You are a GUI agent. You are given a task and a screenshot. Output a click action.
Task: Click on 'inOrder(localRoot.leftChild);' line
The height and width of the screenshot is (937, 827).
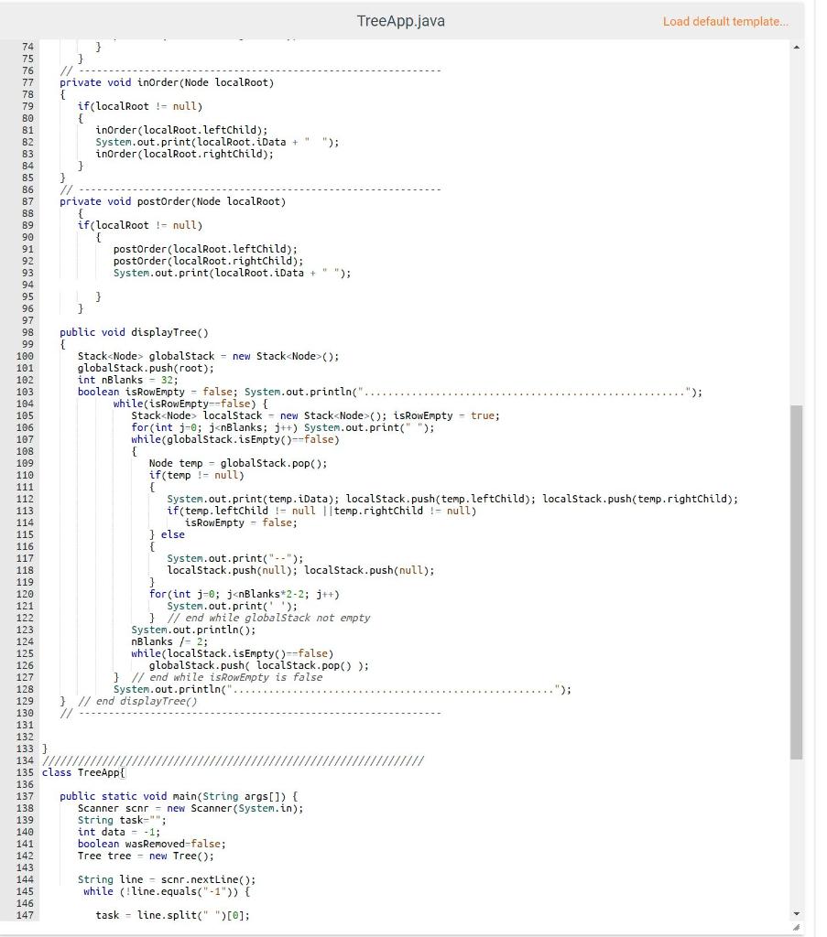pyautogui.click(x=181, y=130)
